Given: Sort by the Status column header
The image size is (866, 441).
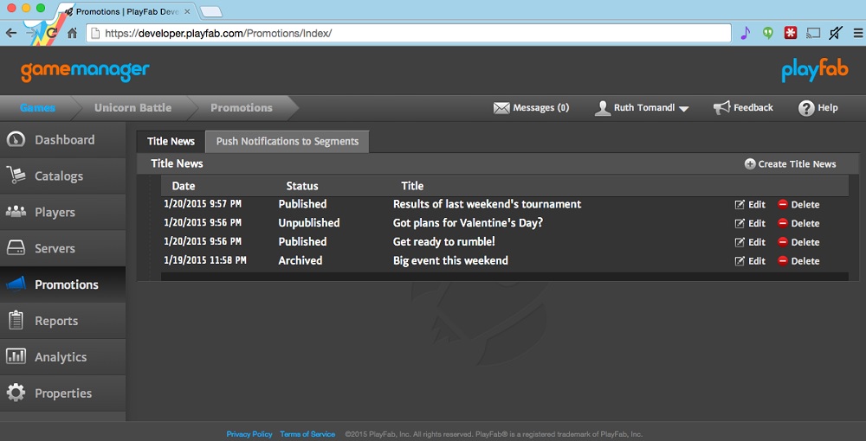Looking at the screenshot, I should (x=302, y=186).
